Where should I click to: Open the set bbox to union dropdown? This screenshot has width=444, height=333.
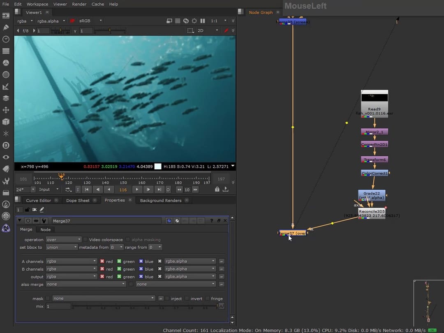pos(61,247)
